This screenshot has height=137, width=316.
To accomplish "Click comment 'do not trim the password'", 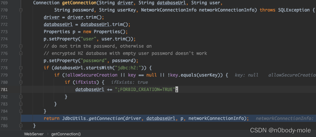I will pos(97,46).
